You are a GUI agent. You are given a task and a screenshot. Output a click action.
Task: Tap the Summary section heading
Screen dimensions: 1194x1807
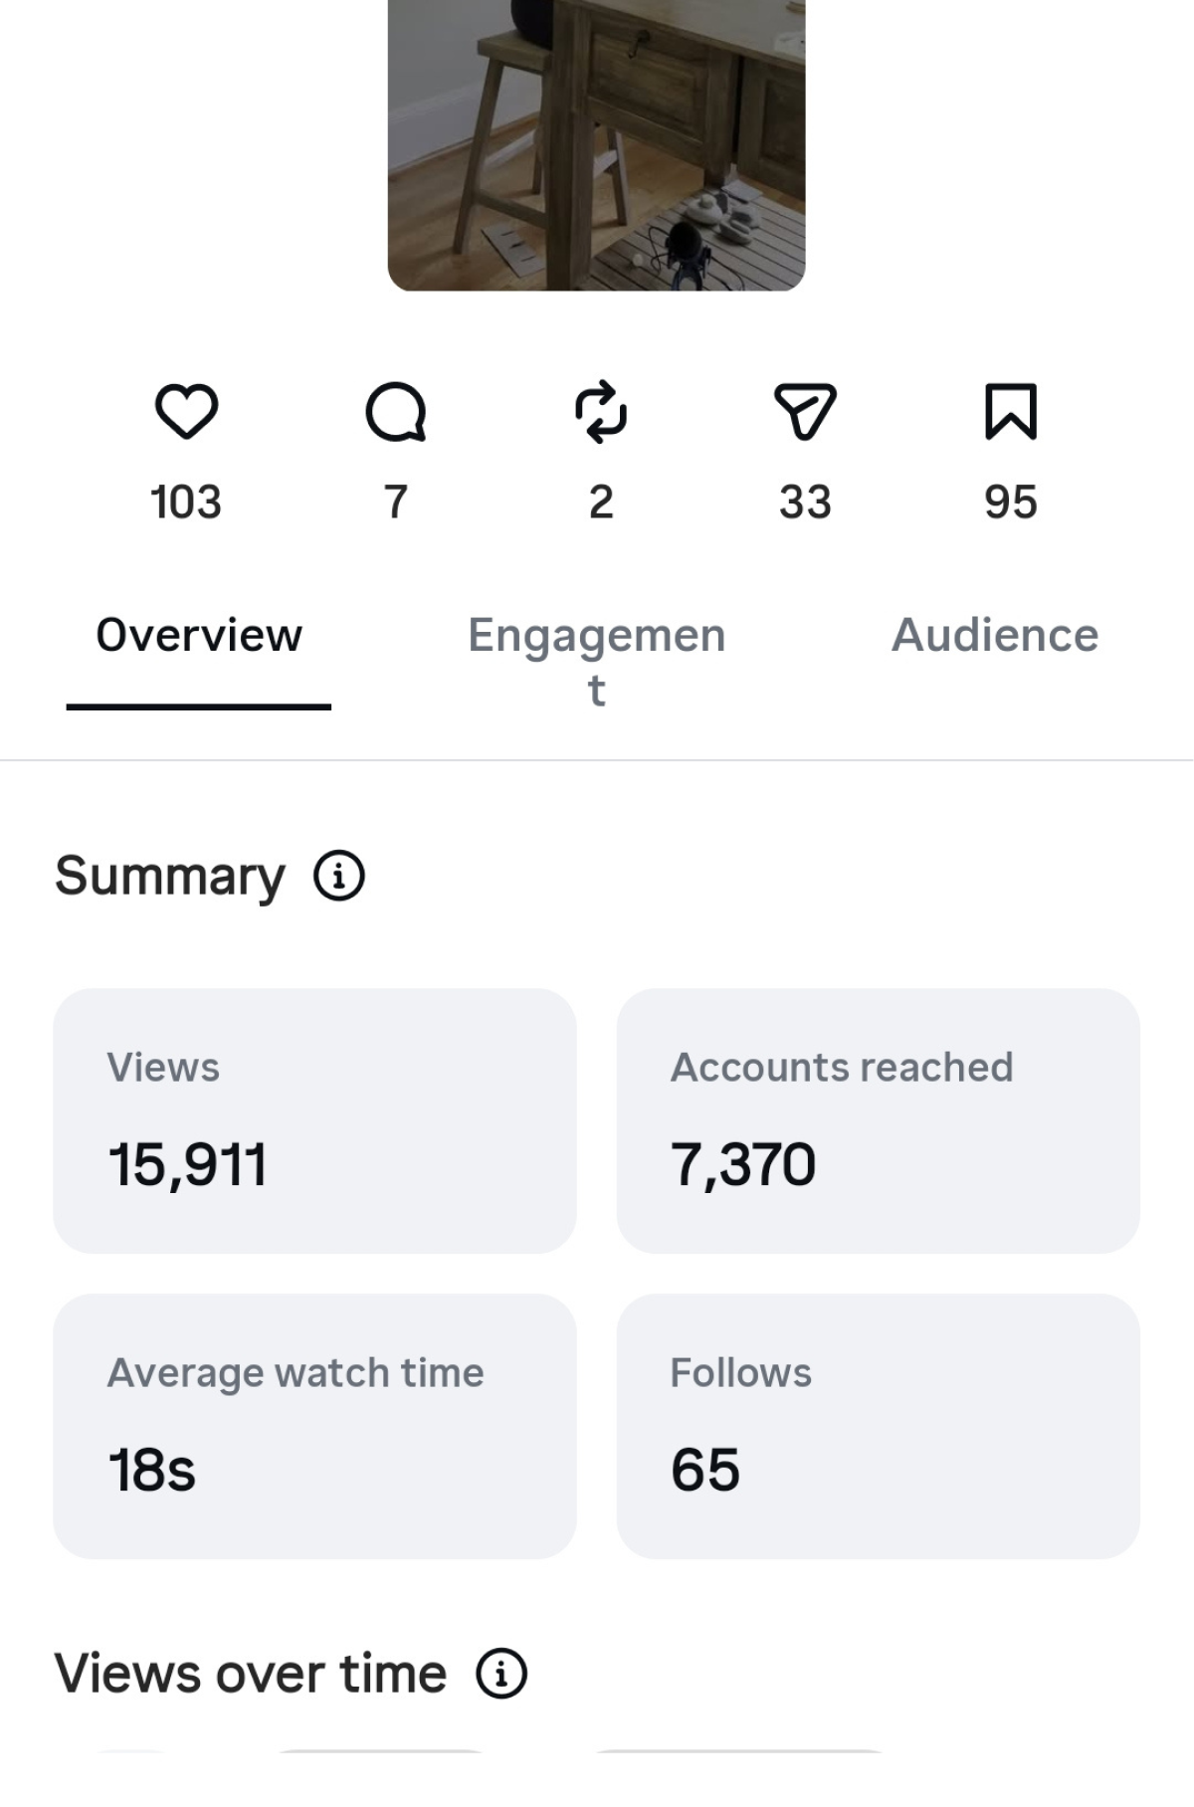pos(170,876)
